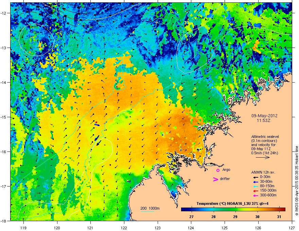299x231 pixels.
Task: Click the '200 1000m' isobath label
Action: point(150,208)
